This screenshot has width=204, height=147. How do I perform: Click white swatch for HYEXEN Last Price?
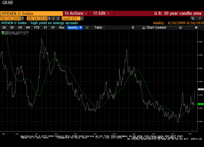[x=3, y=32]
